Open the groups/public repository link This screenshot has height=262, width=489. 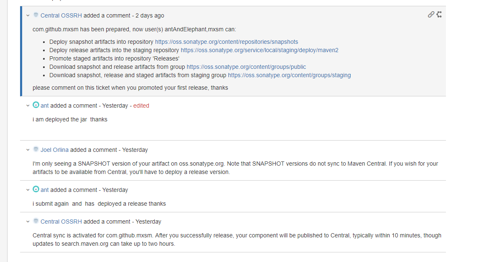click(246, 67)
